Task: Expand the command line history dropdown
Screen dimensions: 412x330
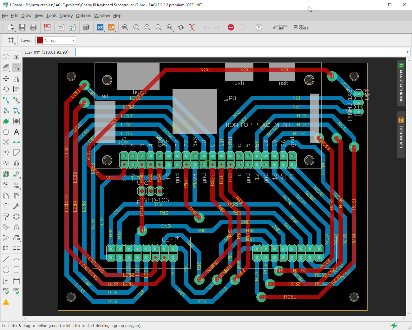Action: 407,52
